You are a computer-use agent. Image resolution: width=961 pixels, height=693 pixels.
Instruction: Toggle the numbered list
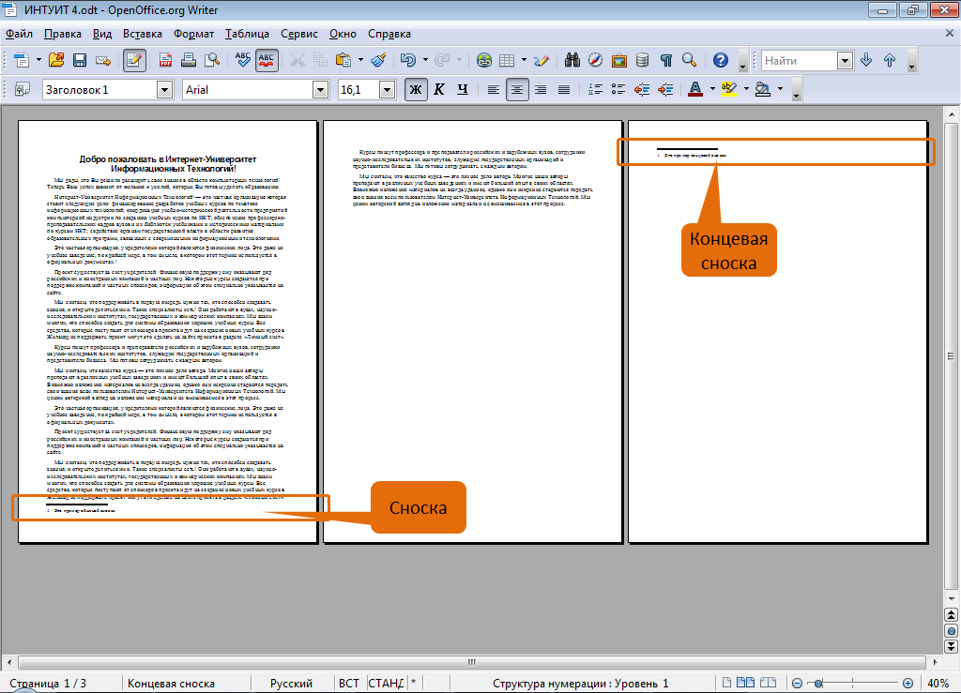[x=595, y=90]
